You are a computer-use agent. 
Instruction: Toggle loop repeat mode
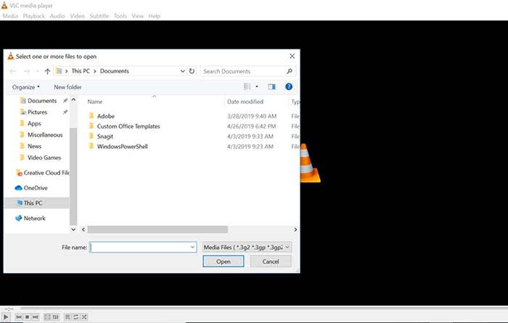pos(75,317)
